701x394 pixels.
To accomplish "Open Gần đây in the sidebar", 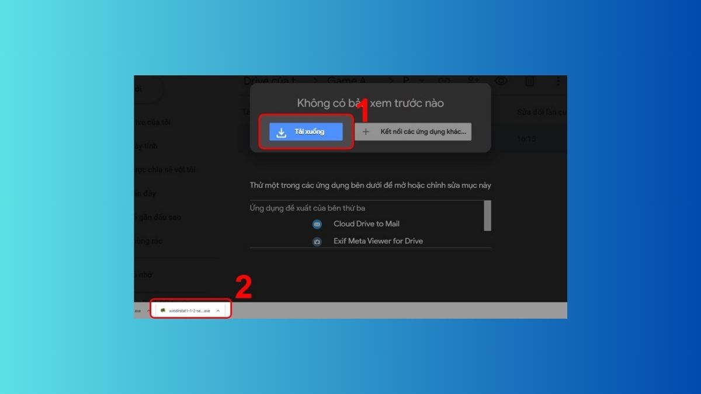I will (145, 193).
